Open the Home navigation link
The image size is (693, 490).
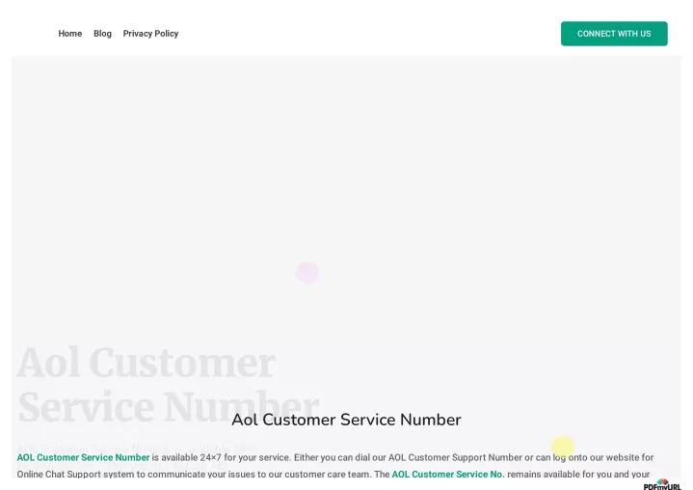69,34
